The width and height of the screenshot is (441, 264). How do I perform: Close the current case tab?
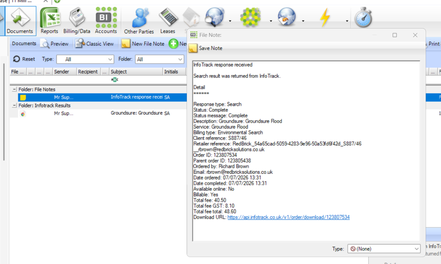[46, 1]
